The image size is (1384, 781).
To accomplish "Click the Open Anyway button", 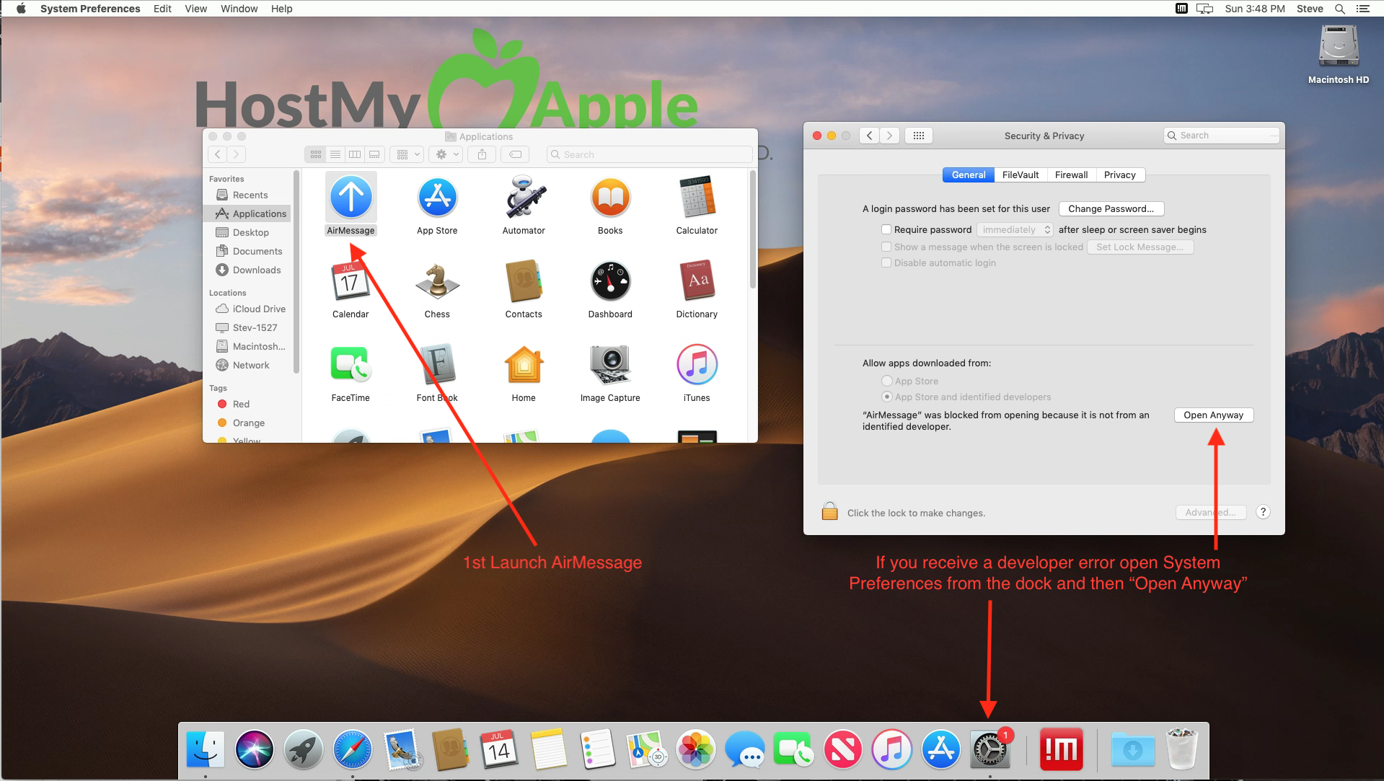I will click(1214, 415).
